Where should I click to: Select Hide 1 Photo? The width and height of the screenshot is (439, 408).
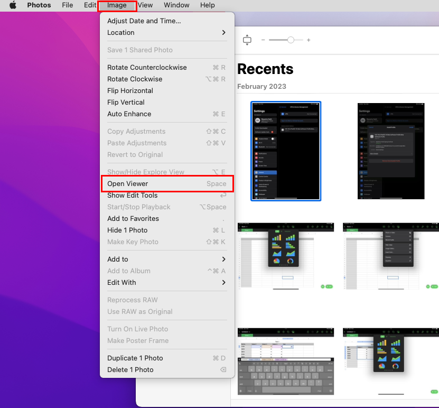tap(167, 230)
